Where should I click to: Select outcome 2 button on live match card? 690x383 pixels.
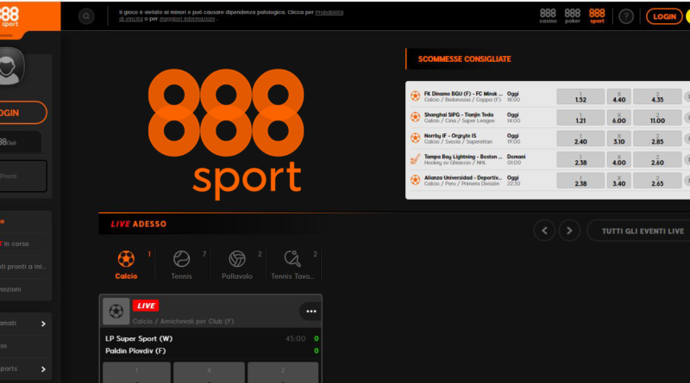click(x=283, y=373)
